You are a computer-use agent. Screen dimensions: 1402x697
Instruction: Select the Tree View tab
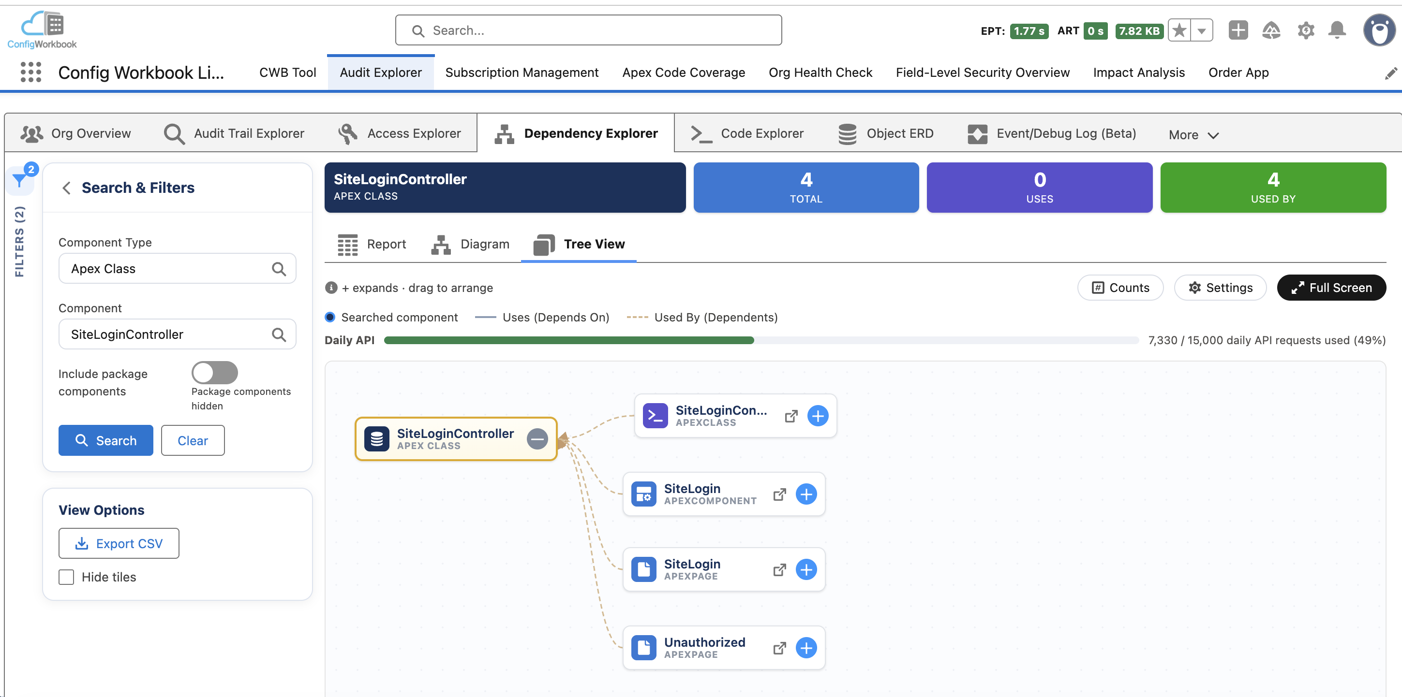tap(579, 245)
